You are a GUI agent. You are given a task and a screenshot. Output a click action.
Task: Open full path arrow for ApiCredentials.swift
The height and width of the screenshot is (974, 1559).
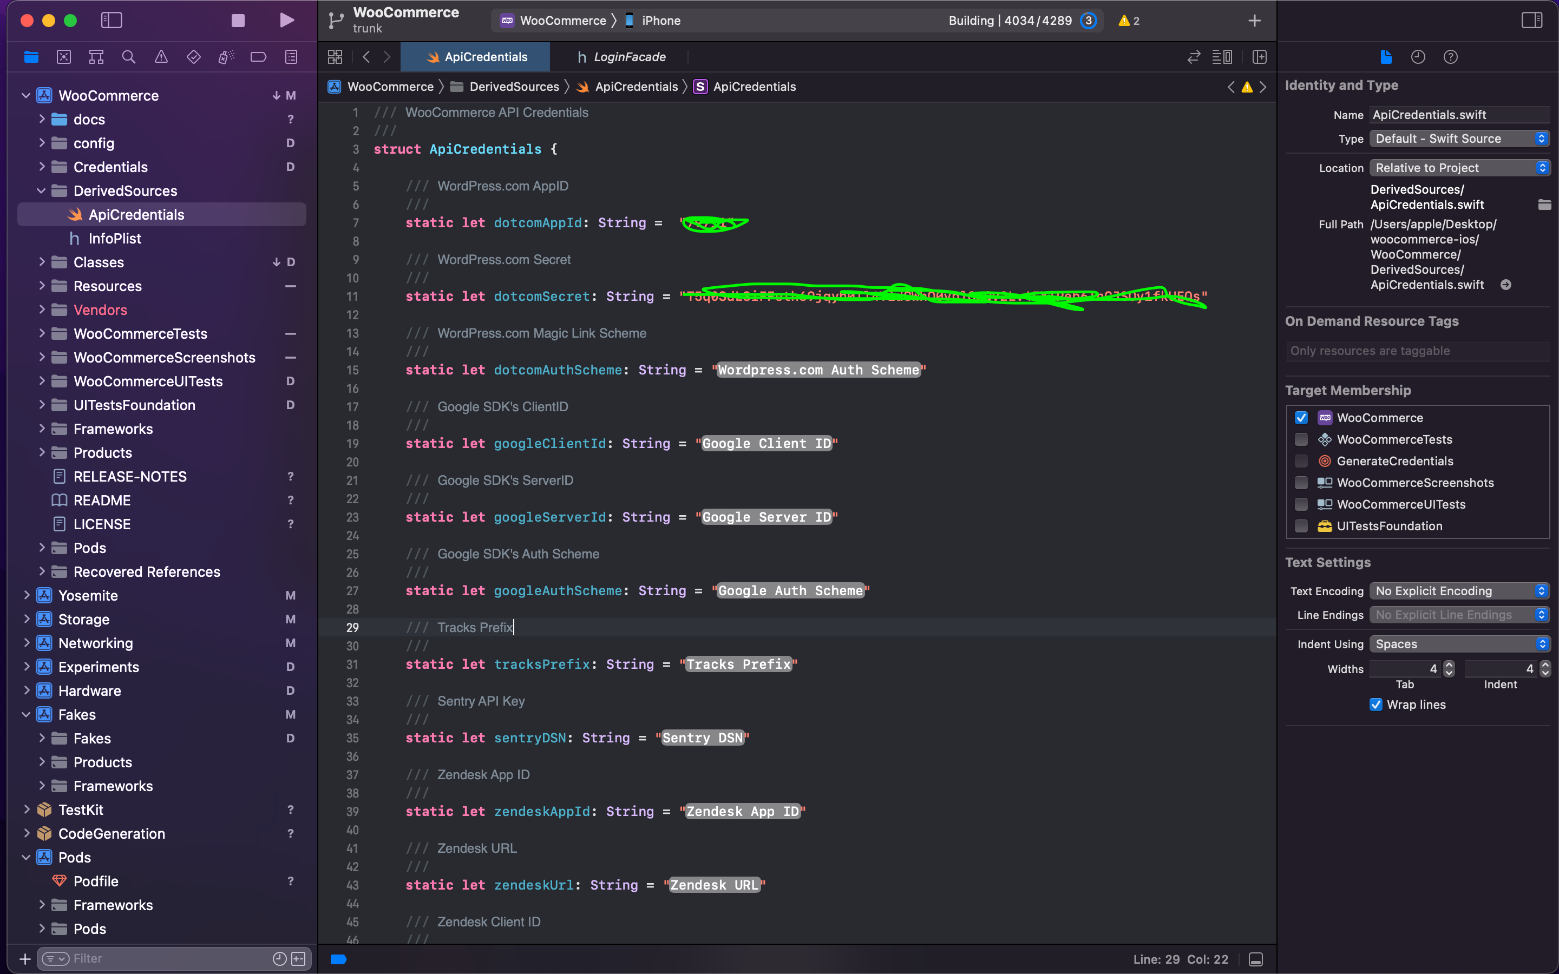tap(1506, 284)
